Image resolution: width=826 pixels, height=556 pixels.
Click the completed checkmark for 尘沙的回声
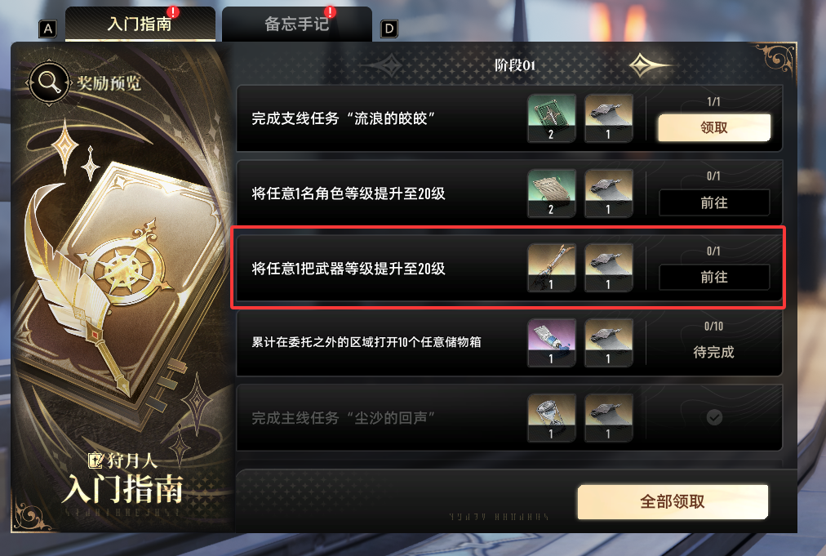[x=714, y=417]
